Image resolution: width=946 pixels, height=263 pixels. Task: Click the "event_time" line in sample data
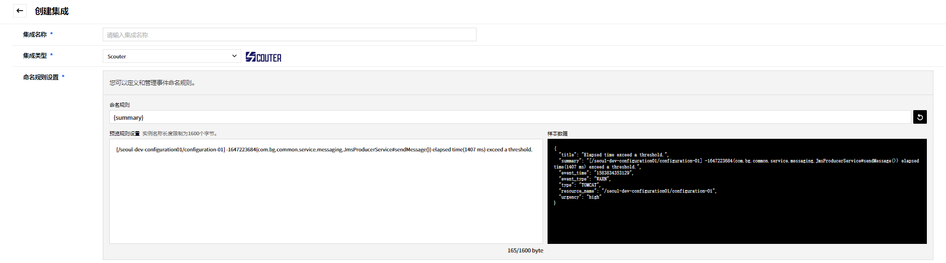tap(595, 173)
